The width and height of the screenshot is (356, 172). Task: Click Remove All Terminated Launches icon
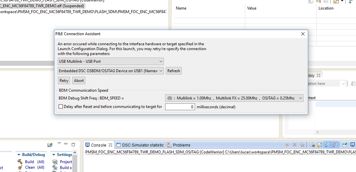(x=302, y=145)
